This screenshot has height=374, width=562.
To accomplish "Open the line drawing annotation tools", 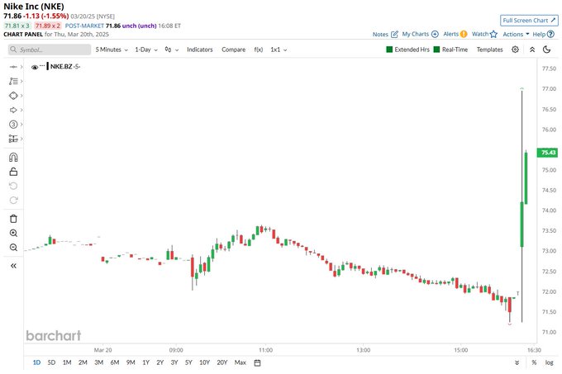I will click(x=13, y=81).
